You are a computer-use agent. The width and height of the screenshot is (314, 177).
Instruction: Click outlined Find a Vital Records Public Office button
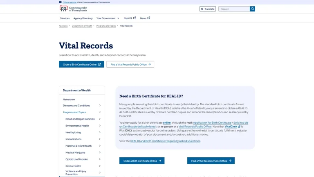[130, 64]
